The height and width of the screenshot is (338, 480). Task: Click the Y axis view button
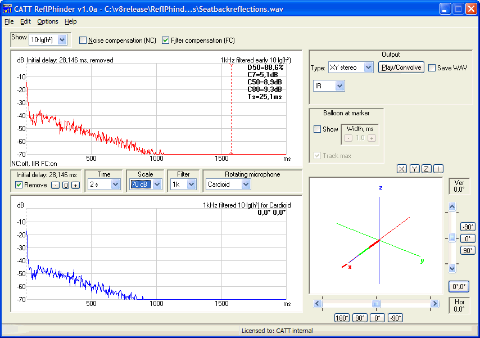coord(414,169)
